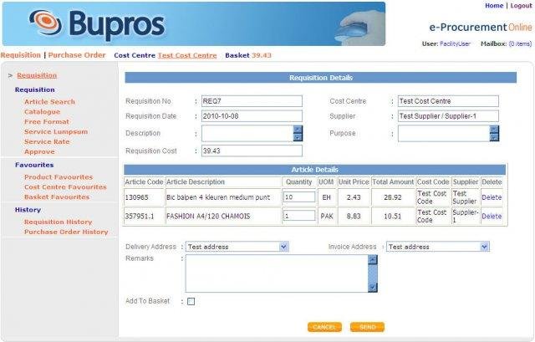Screen dimensions: 535x342
Task: Open Product Favourites
Action: (x=59, y=176)
